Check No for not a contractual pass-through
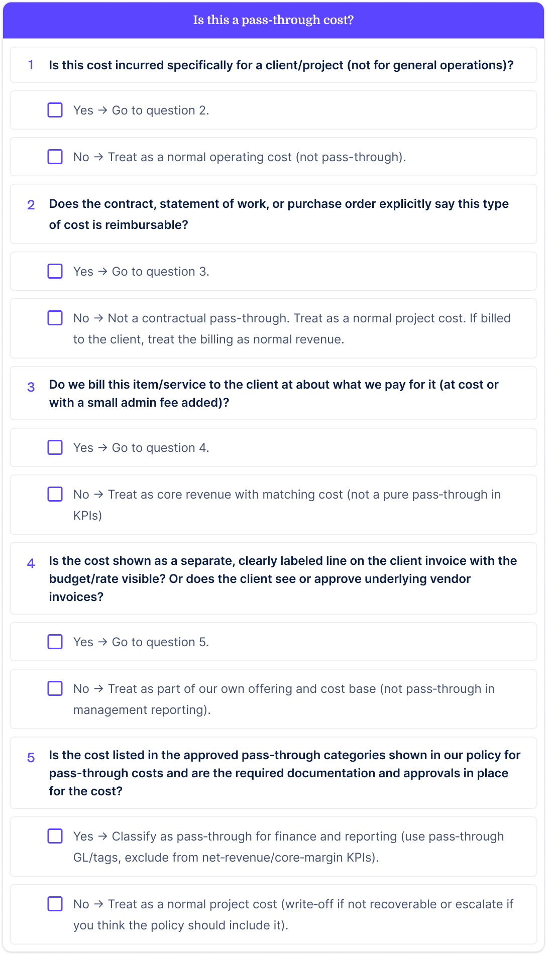547x955 pixels. [55, 318]
